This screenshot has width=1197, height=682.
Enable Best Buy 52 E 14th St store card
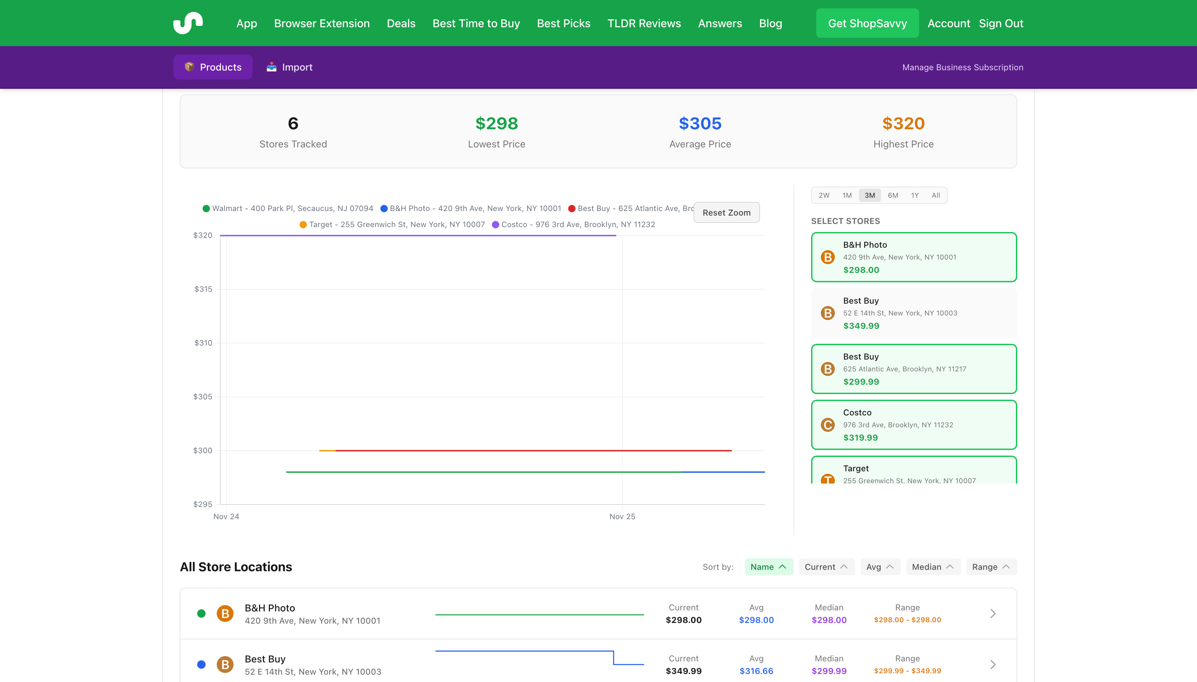[913, 313]
